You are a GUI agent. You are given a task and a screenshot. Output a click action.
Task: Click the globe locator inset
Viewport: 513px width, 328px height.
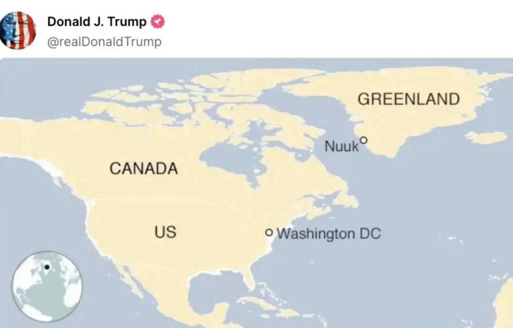point(47,287)
